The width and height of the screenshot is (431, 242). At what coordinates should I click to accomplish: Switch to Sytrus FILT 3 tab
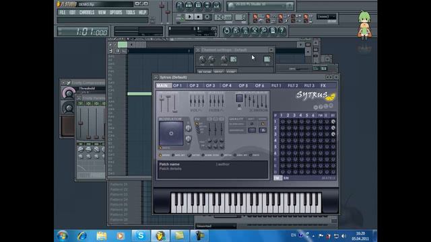[x=309, y=85]
